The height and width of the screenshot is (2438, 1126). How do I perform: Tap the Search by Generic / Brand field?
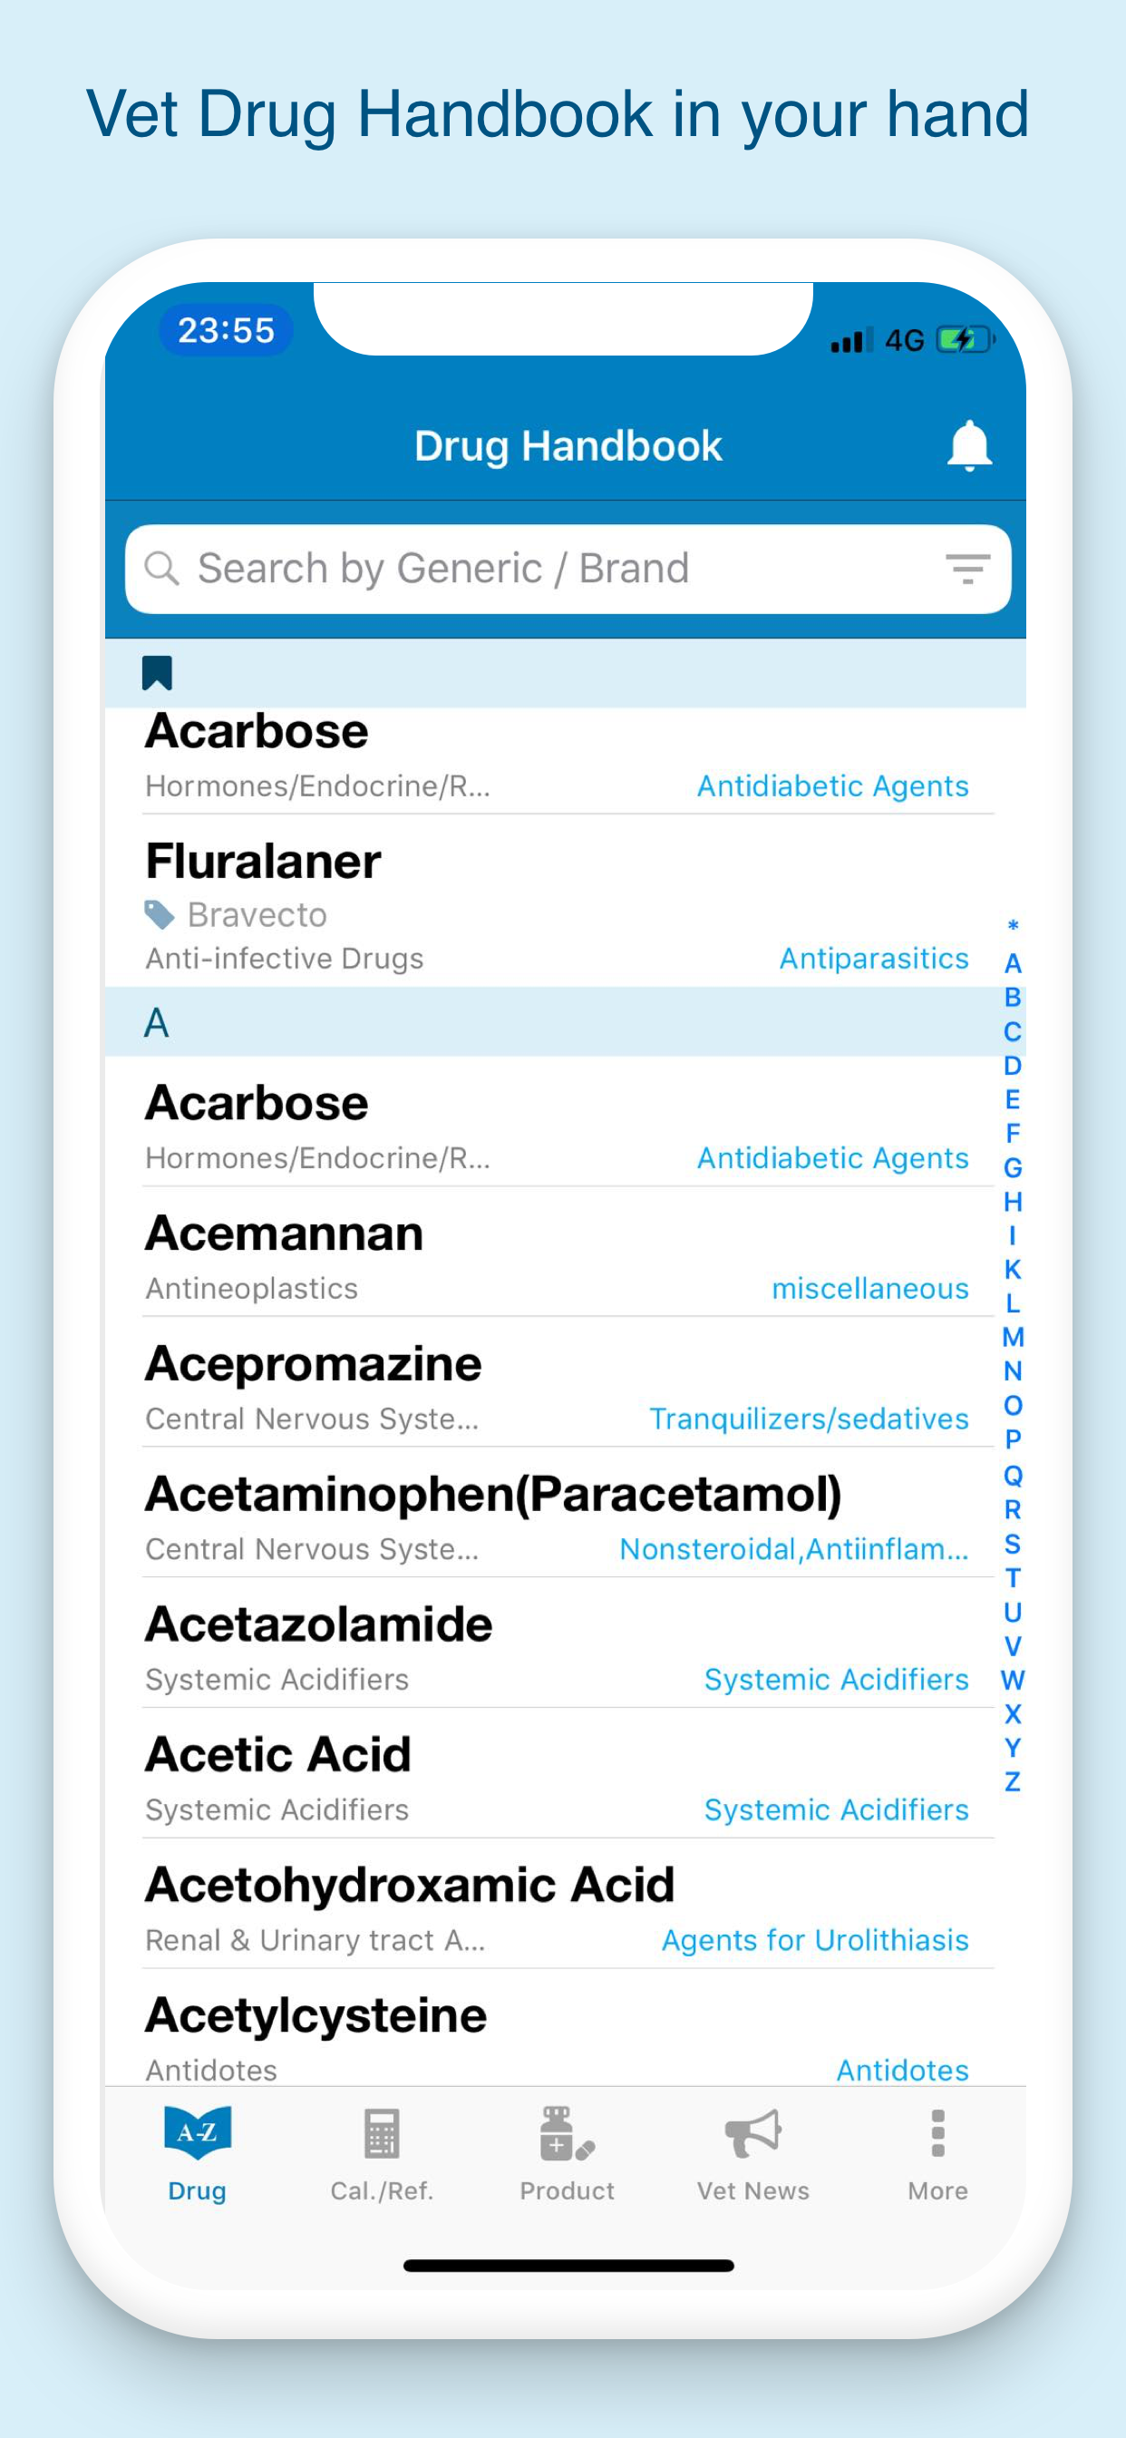(x=473, y=568)
